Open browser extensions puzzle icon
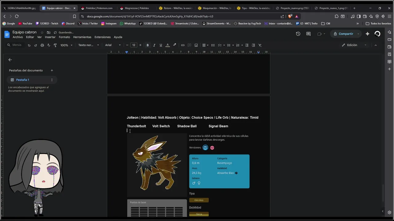This screenshot has height=221, width=394. coord(336,16)
